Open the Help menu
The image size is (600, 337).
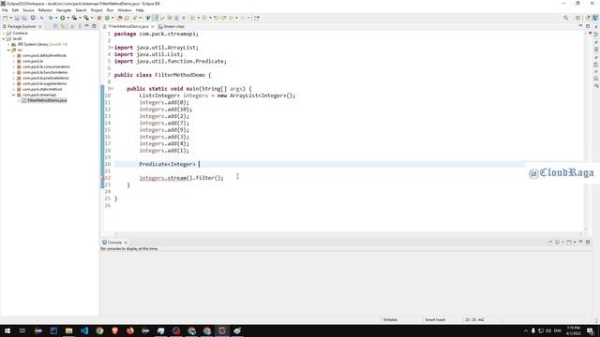[140, 10]
